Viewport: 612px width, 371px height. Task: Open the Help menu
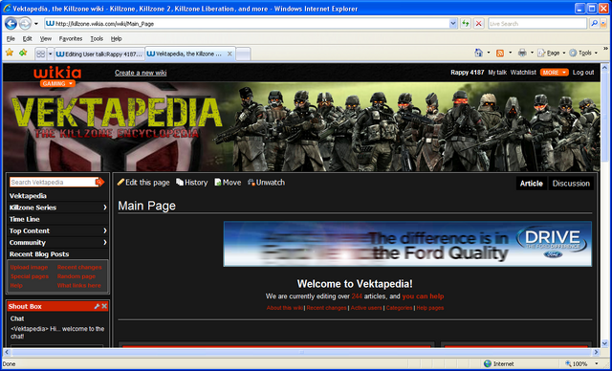coord(116,38)
